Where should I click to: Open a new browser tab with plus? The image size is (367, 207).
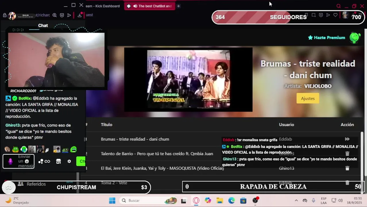[178, 6]
